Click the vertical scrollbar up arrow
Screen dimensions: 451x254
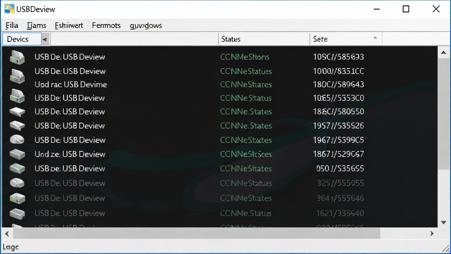pos(444,52)
